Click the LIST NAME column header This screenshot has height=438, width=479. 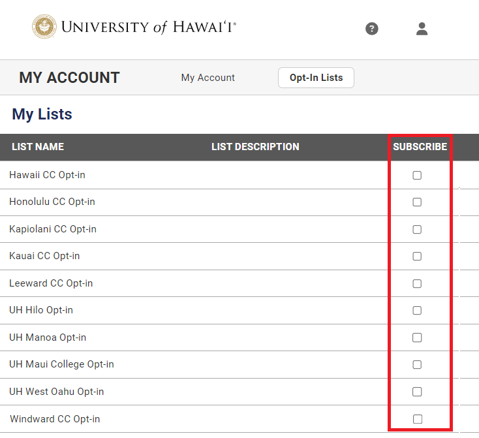[38, 147]
